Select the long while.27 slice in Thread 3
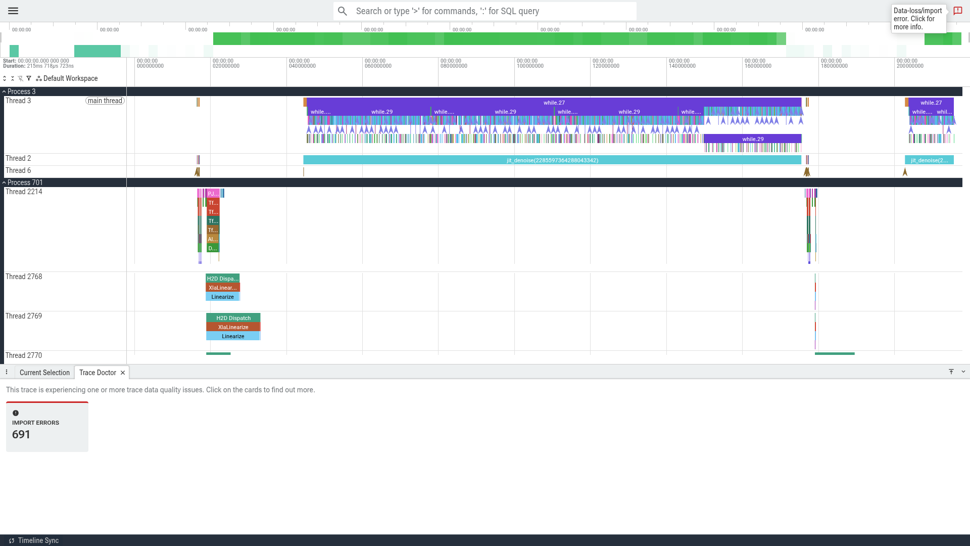This screenshot has width=970, height=546. click(x=554, y=103)
